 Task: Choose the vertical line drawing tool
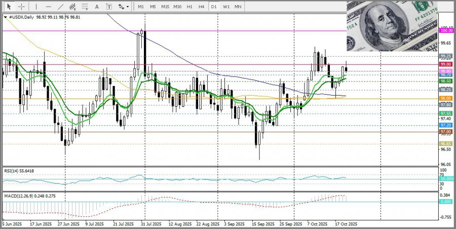[x=36, y=7]
